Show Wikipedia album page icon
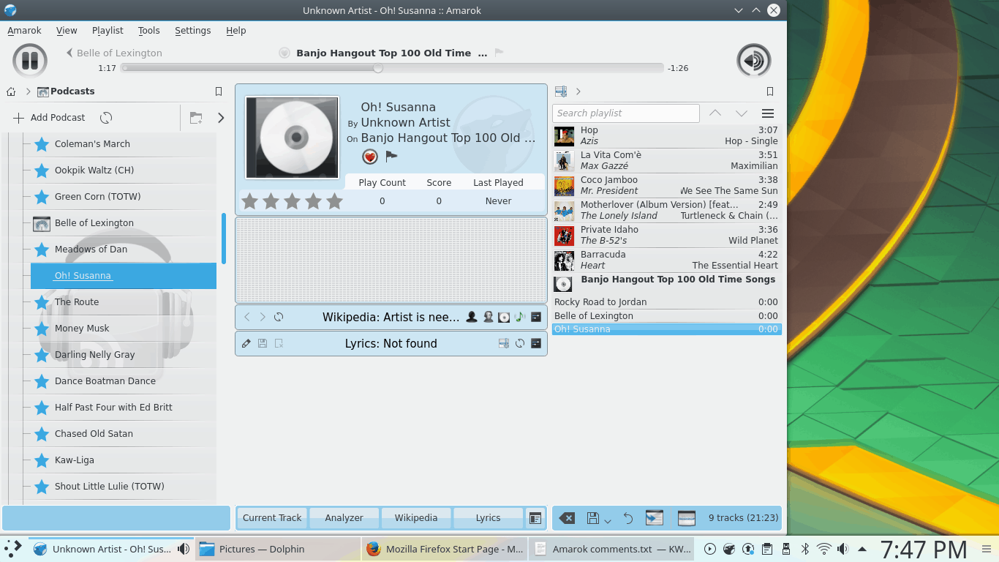999x562 pixels. pyautogui.click(x=504, y=317)
